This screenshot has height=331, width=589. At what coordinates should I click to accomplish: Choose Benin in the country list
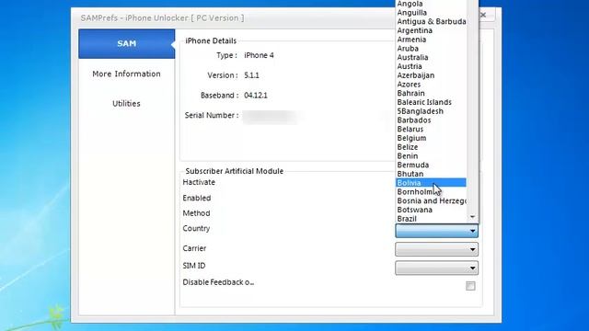(x=432, y=156)
